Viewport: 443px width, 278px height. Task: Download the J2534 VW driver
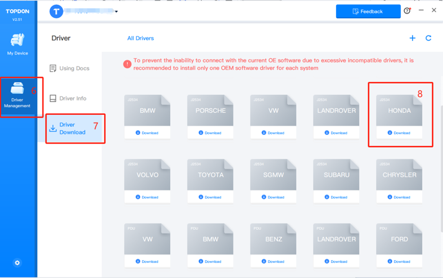click(273, 133)
